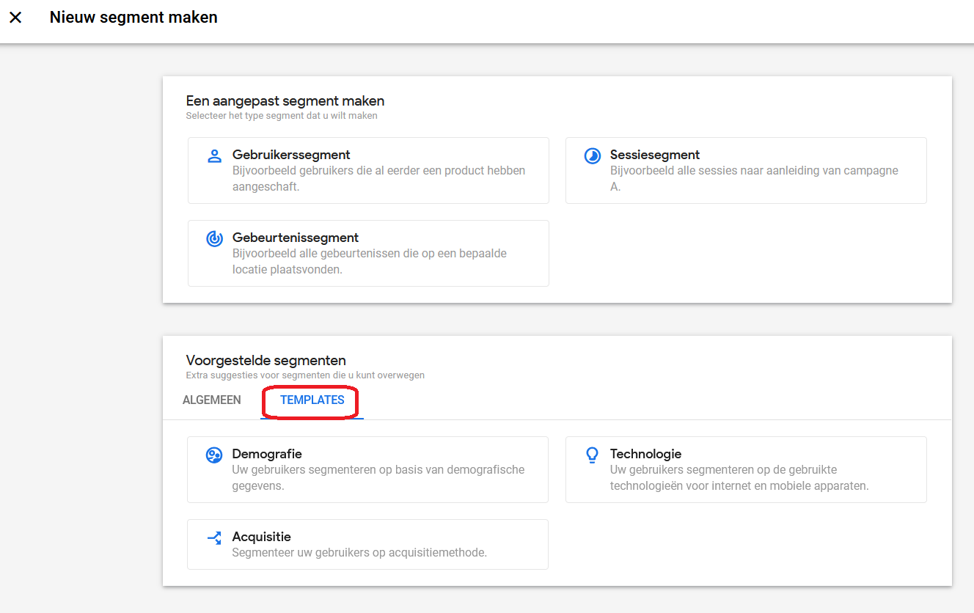Click the Demografie description about demografische gegevens
The width and height of the screenshot is (974, 613).
378,477
